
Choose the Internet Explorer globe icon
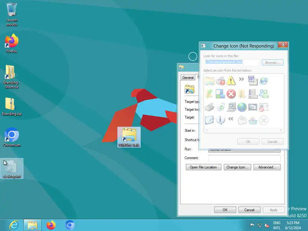264,81
